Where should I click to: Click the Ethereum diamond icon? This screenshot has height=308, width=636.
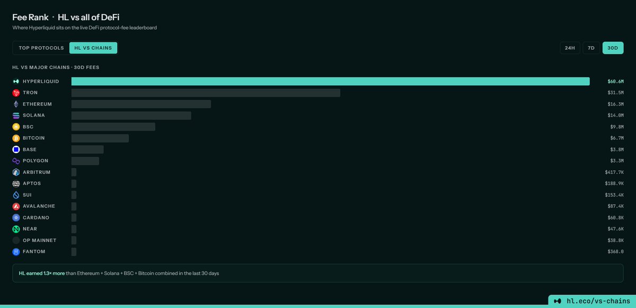(x=16, y=104)
